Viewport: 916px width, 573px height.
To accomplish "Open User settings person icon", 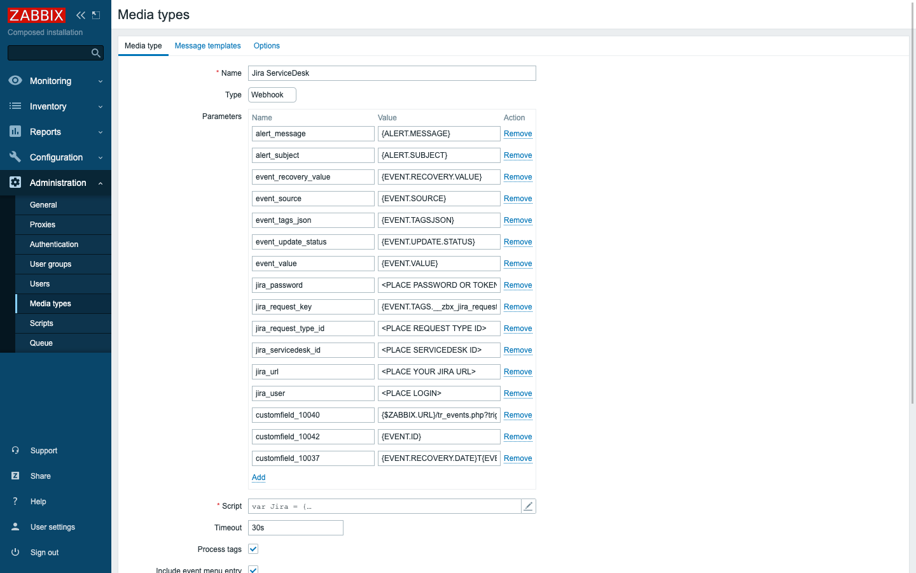I will point(15,527).
